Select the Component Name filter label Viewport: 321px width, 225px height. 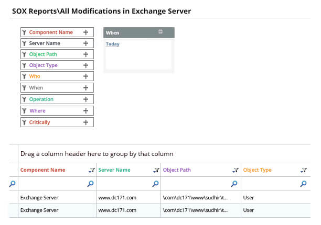point(51,32)
